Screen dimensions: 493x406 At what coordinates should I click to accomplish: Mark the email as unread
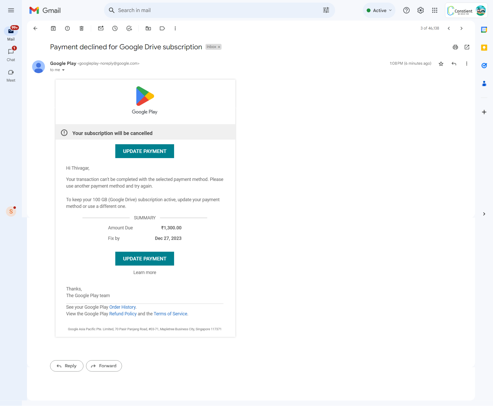click(101, 28)
